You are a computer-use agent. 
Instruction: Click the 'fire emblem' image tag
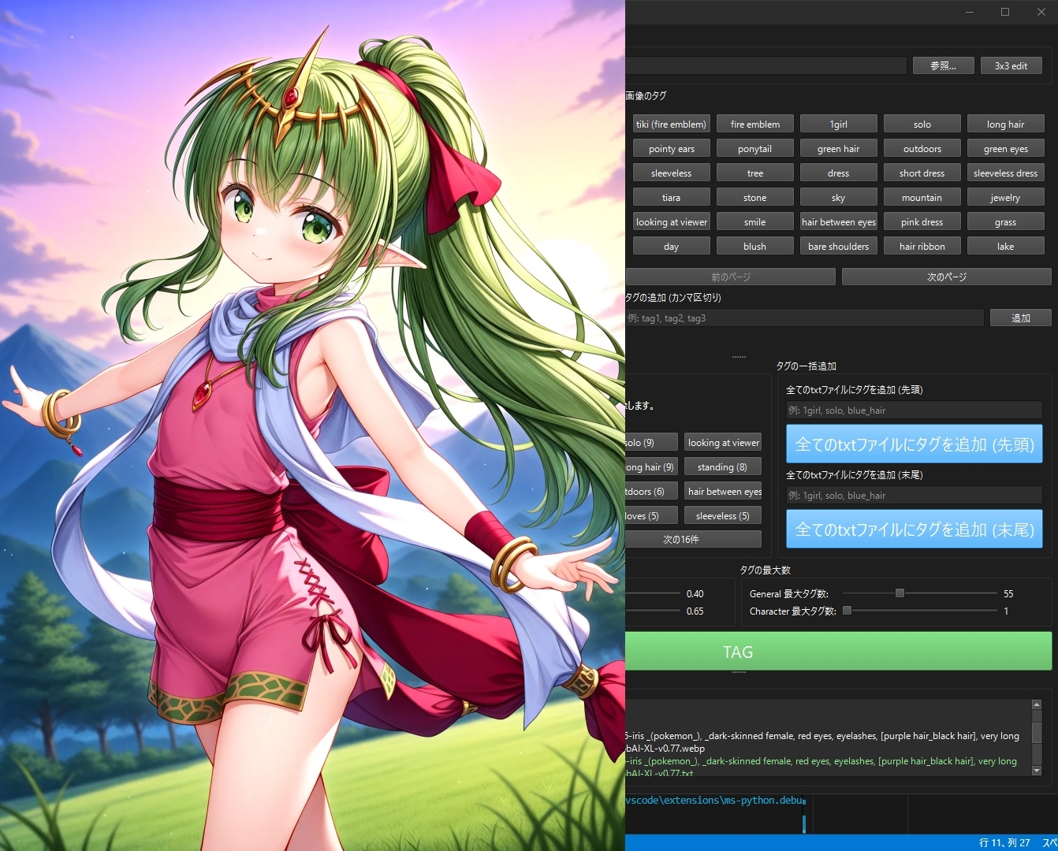pyautogui.click(x=754, y=124)
